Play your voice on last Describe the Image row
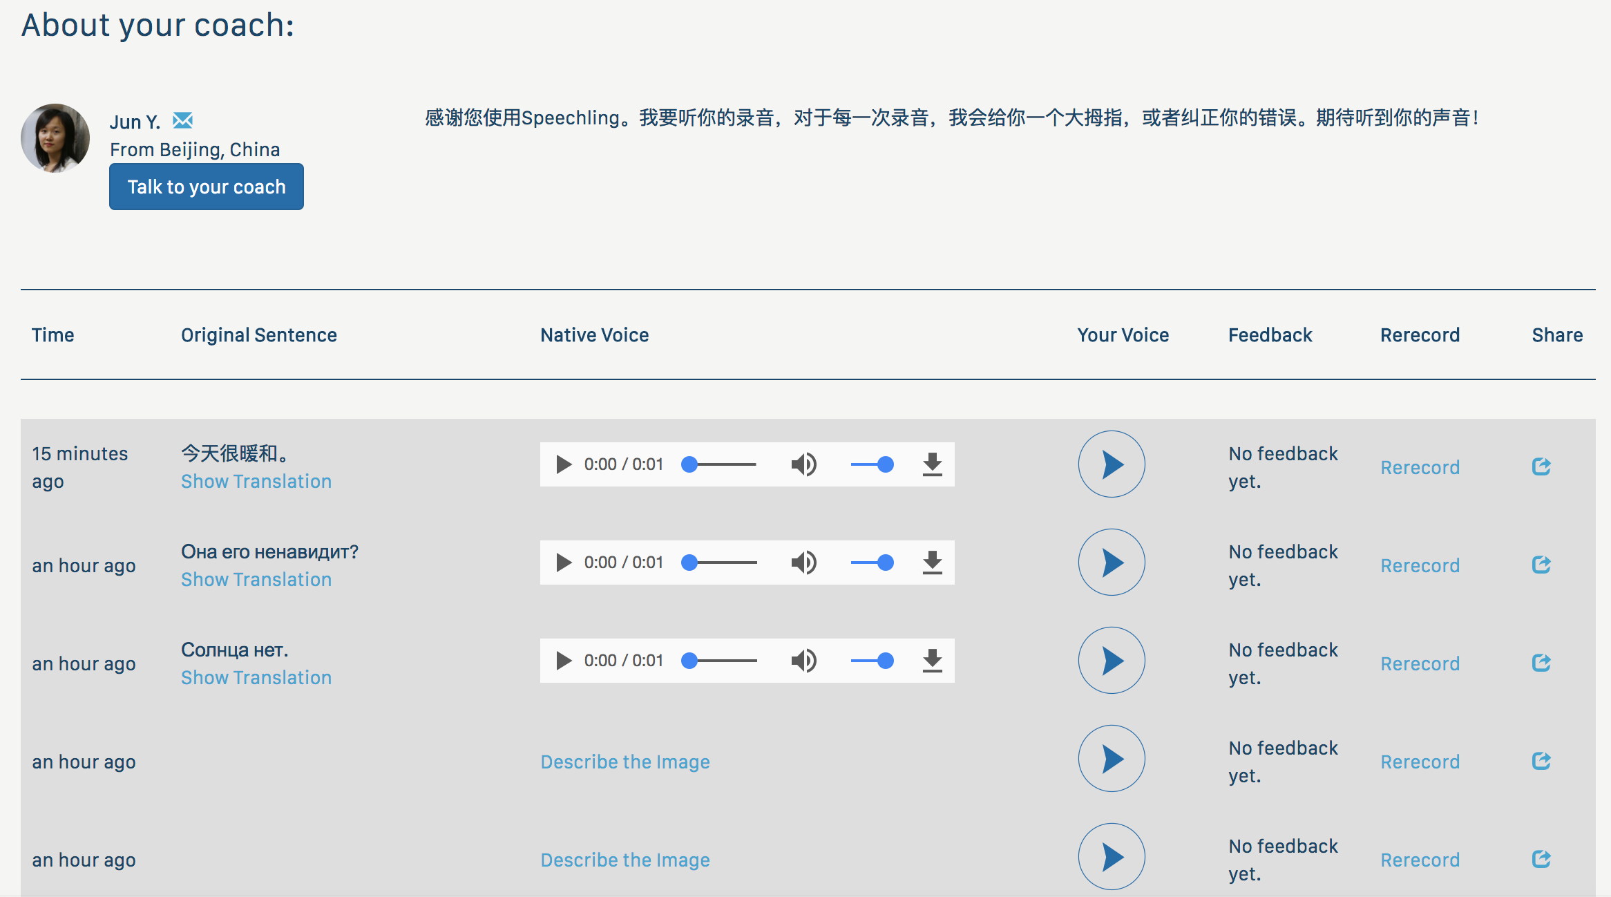Viewport: 1611px width, 897px height. coord(1111,857)
